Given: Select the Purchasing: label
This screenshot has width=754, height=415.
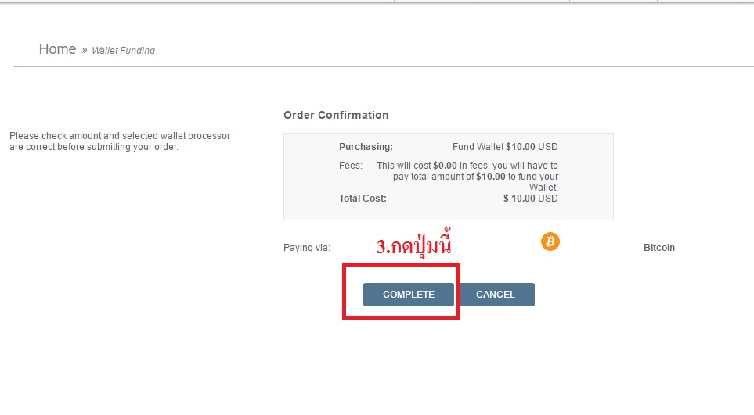Looking at the screenshot, I should tap(366, 147).
